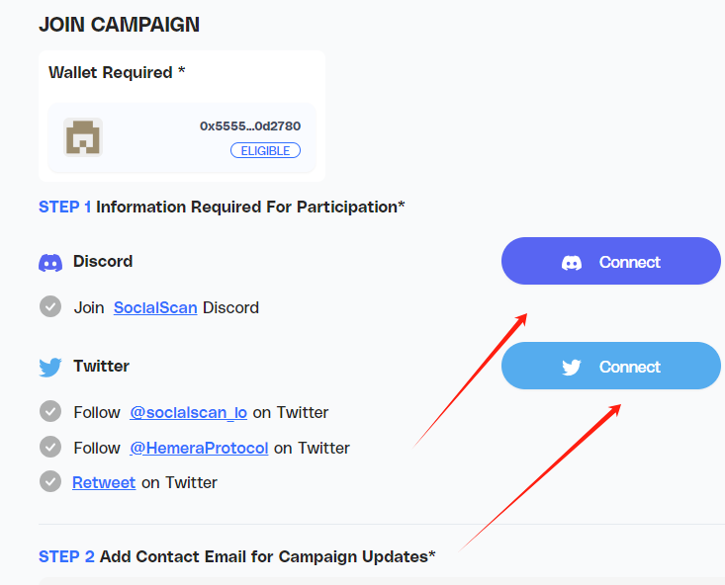Click the wallet avatar icon
725x585 pixels.
83,137
